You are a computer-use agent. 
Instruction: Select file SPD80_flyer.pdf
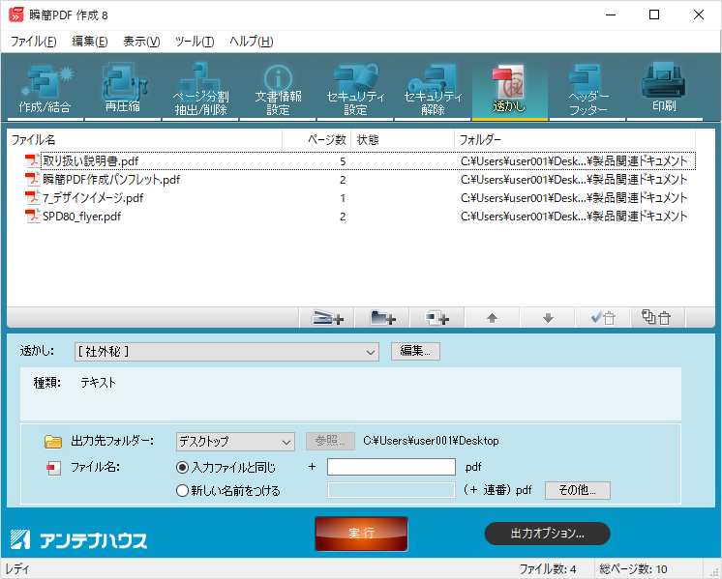[x=81, y=217]
